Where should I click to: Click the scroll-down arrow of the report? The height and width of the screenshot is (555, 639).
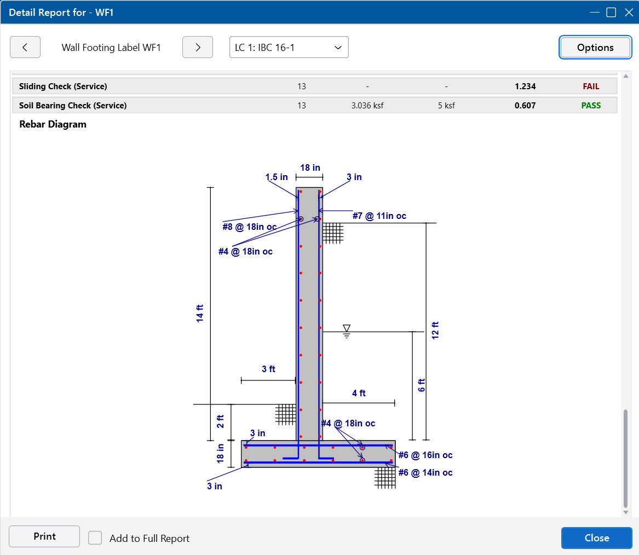pos(626,512)
